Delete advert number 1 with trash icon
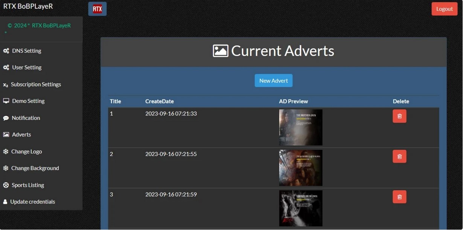The image size is (463, 230). tap(399, 116)
